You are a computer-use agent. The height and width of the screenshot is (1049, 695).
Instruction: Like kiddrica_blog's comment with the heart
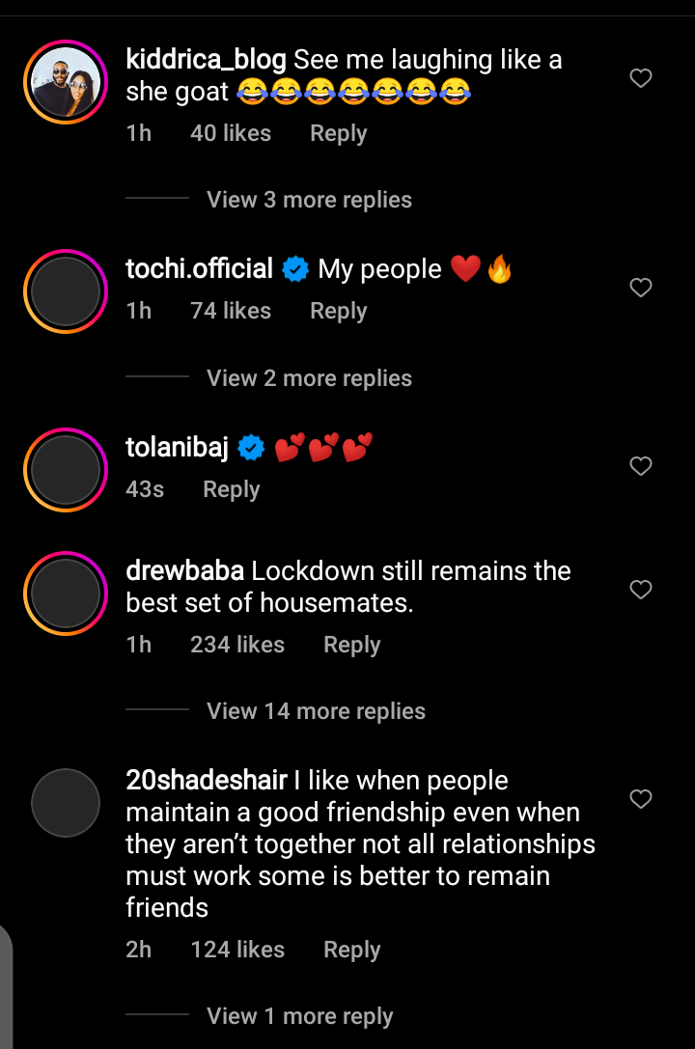coord(641,78)
